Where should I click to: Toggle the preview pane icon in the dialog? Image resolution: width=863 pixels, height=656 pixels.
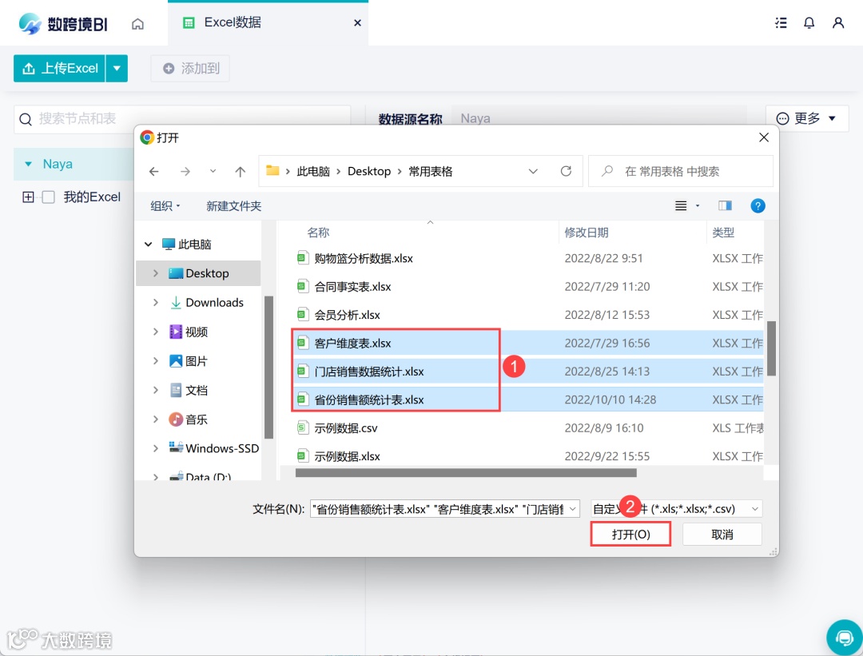pos(725,205)
